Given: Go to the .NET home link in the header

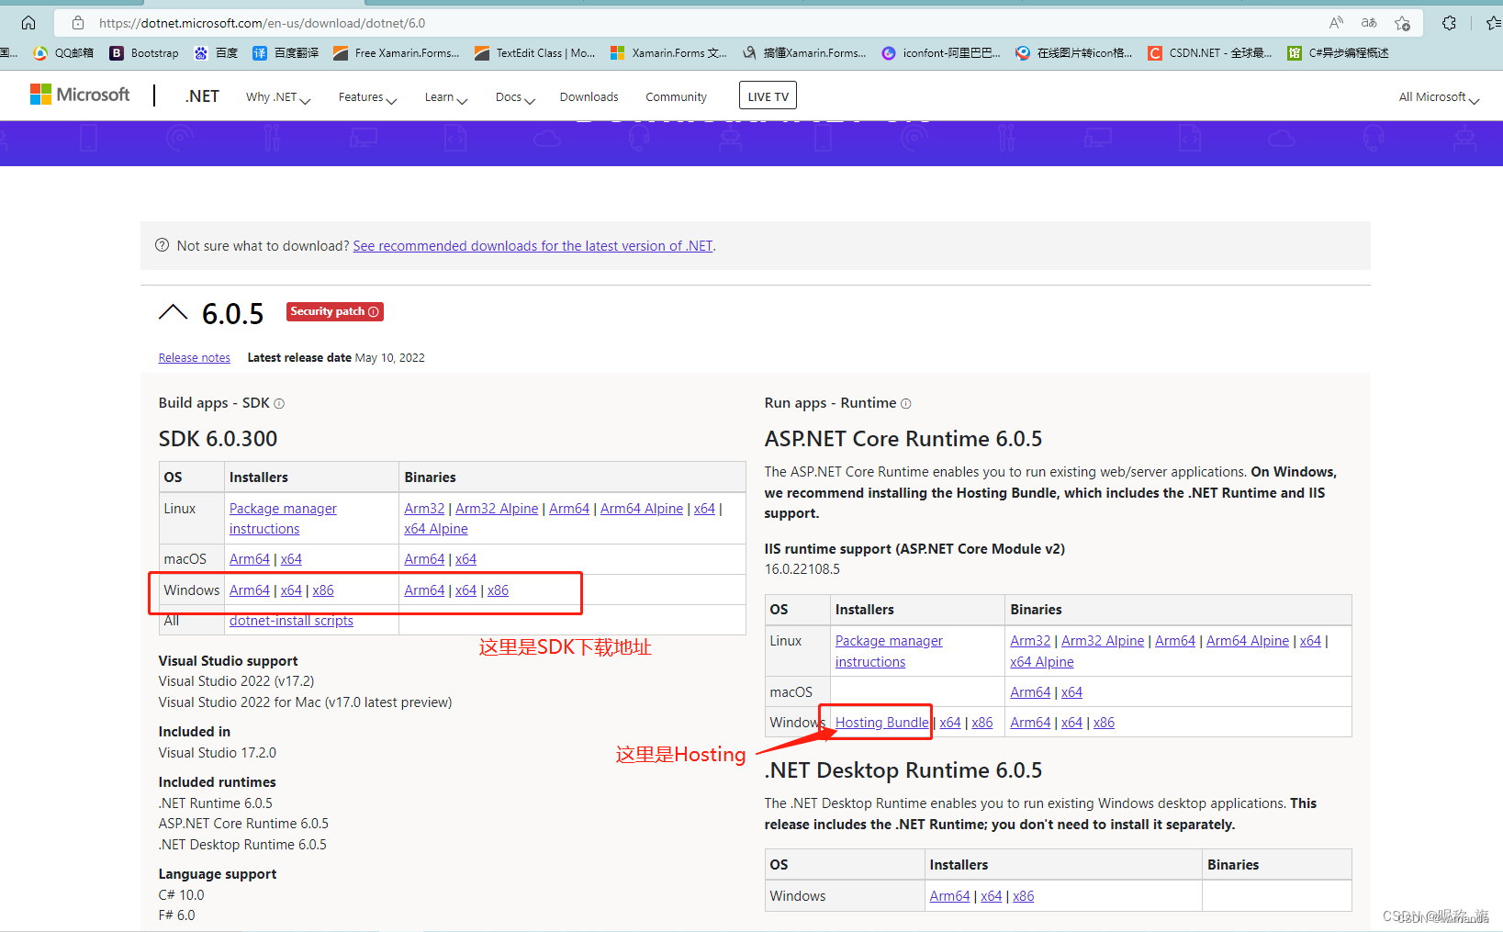Looking at the screenshot, I should pos(202,96).
